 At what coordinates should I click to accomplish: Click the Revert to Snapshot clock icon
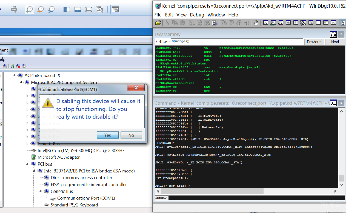click(40, 9)
